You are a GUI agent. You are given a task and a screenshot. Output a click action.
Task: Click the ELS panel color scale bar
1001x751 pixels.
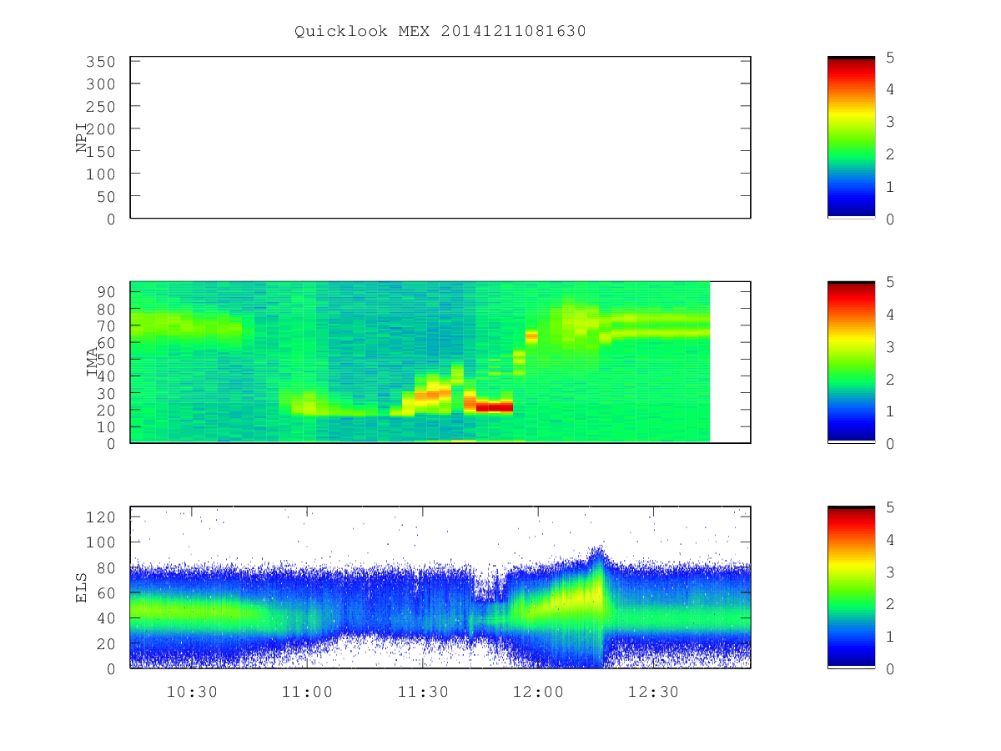pyautogui.click(x=851, y=587)
